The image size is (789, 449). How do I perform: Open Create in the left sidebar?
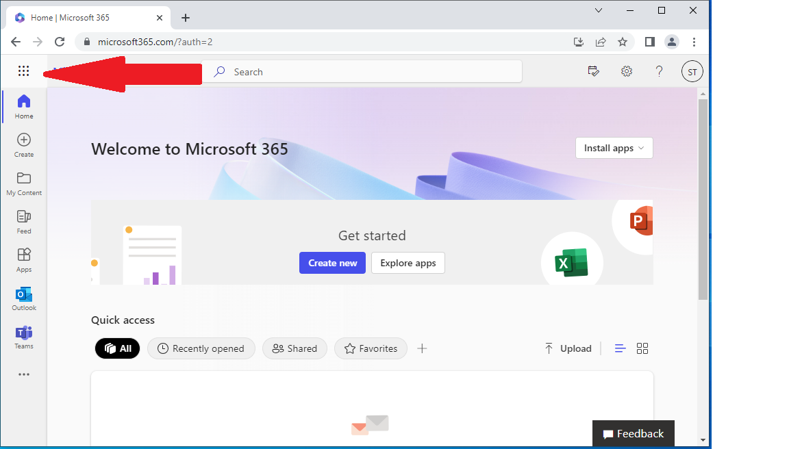pyautogui.click(x=24, y=145)
